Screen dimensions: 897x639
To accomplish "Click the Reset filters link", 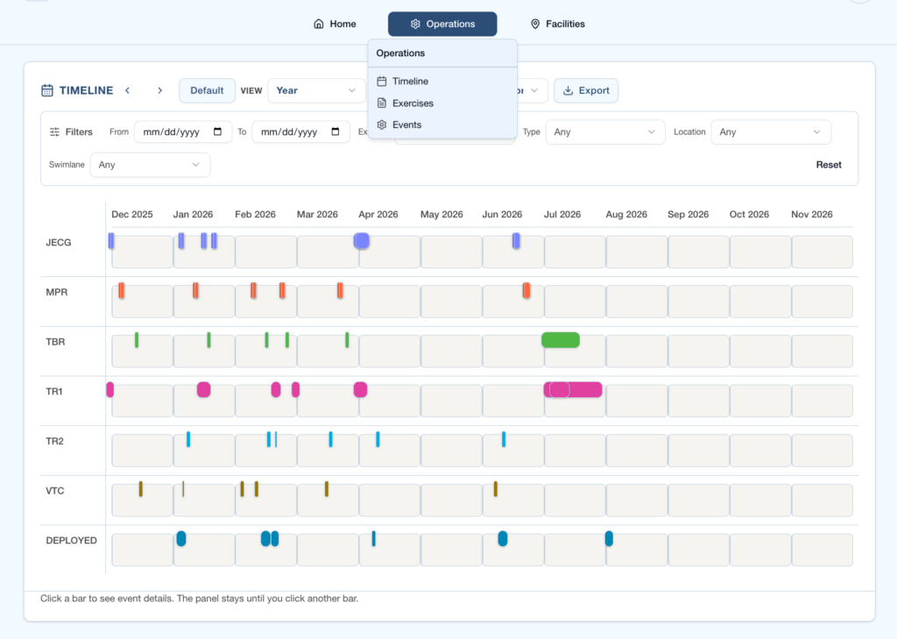I will pos(828,165).
